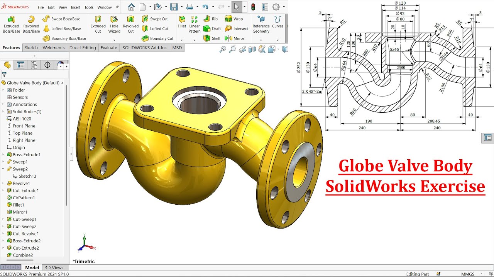Pick the Lofted Cut feature

[x=155, y=28]
